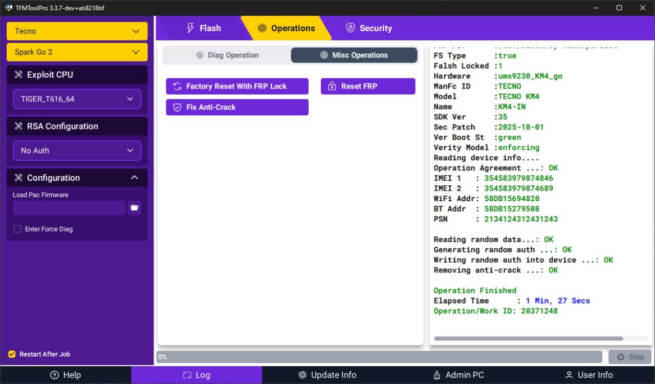Click Factory Reset With FRP Lock button
Screen dimensions: 655x384
(237, 87)
